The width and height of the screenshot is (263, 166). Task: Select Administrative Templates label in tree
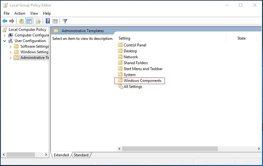click(35, 58)
